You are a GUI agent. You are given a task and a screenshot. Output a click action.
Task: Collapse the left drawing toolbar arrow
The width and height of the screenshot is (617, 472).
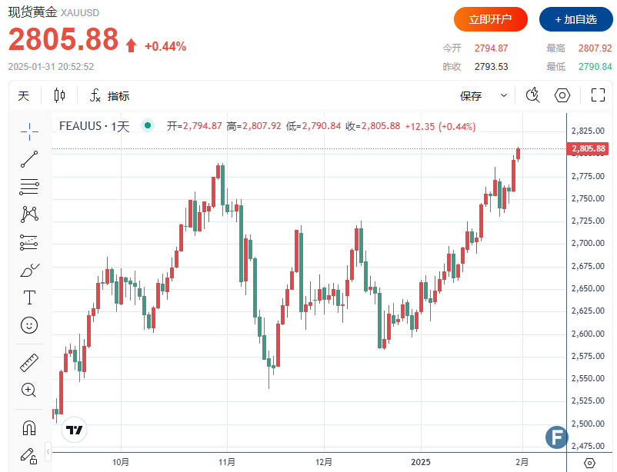click(x=48, y=450)
